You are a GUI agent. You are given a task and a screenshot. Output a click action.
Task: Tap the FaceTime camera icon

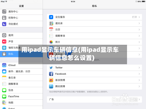point(4,97)
